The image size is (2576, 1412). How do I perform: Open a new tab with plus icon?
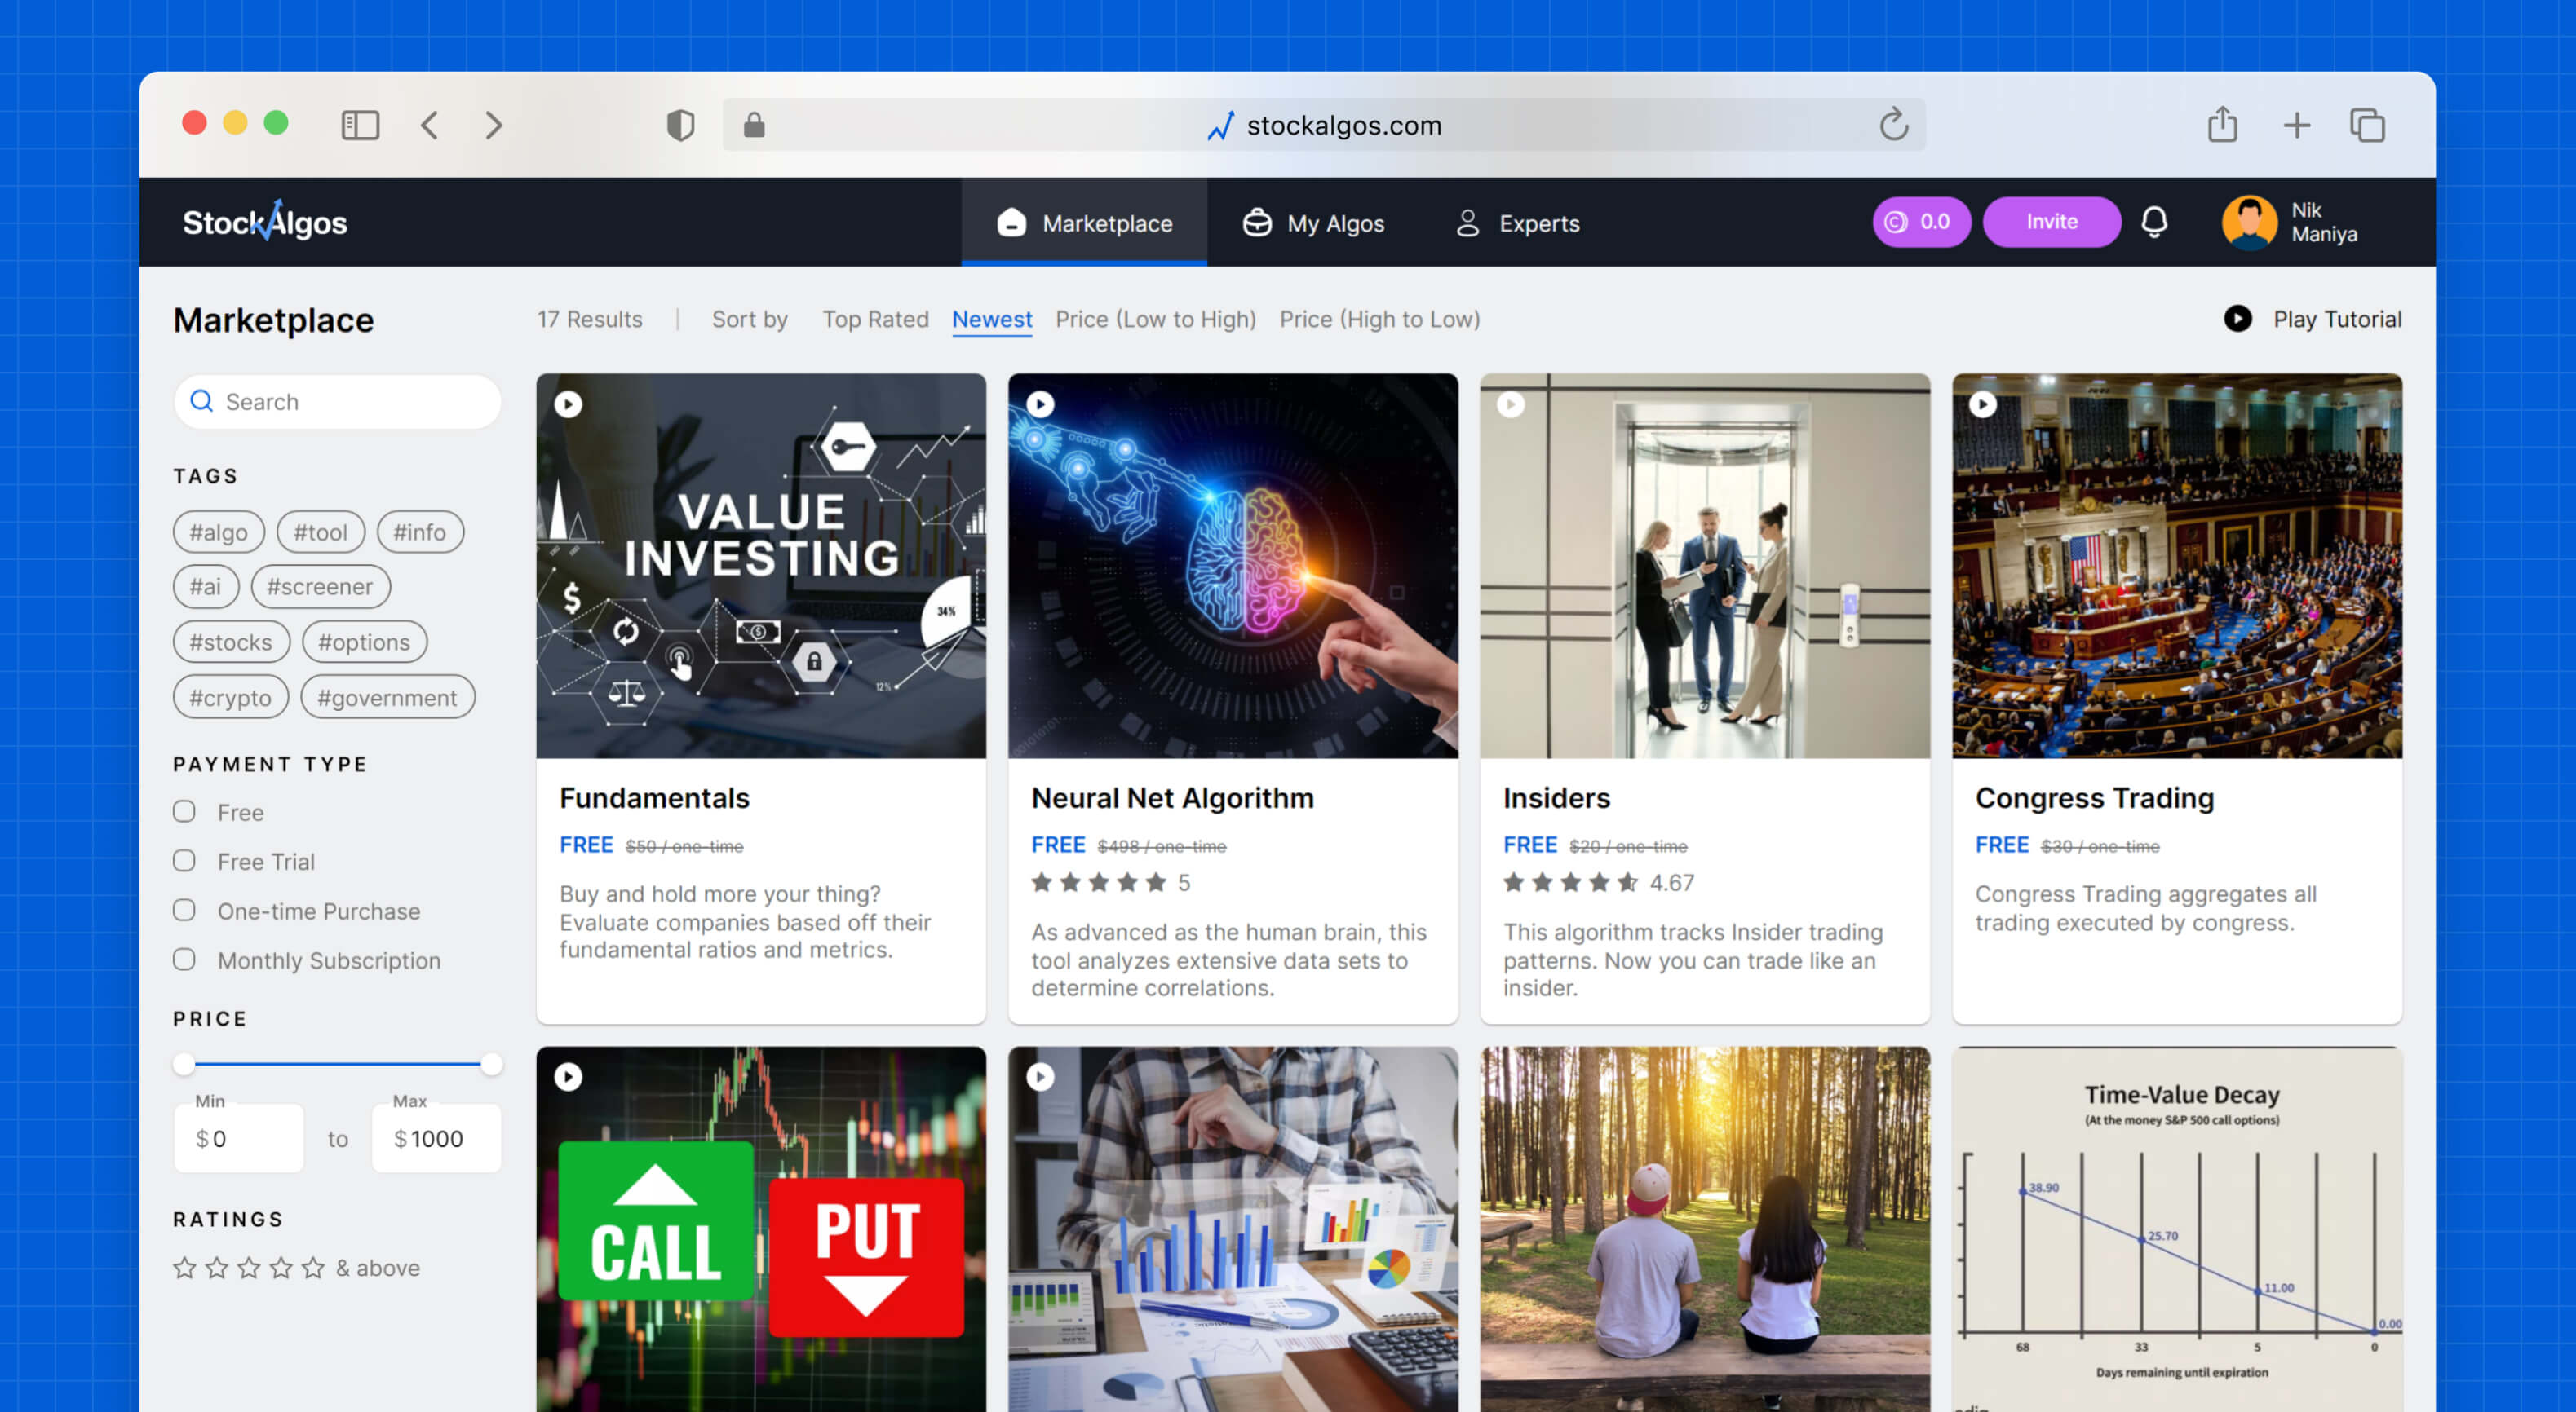coord(2297,125)
